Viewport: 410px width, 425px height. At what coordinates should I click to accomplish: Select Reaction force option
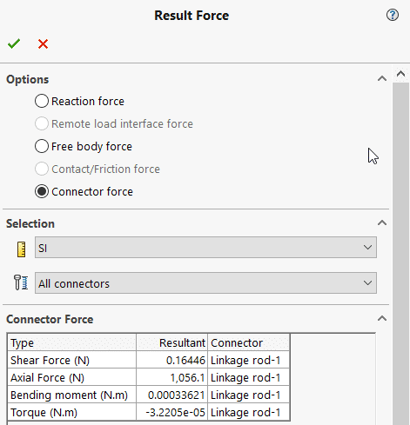click(79, 101)
